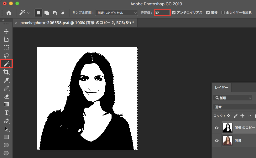
Task: Switch to the レイヤー panel tab
Action: pos(222,88)
